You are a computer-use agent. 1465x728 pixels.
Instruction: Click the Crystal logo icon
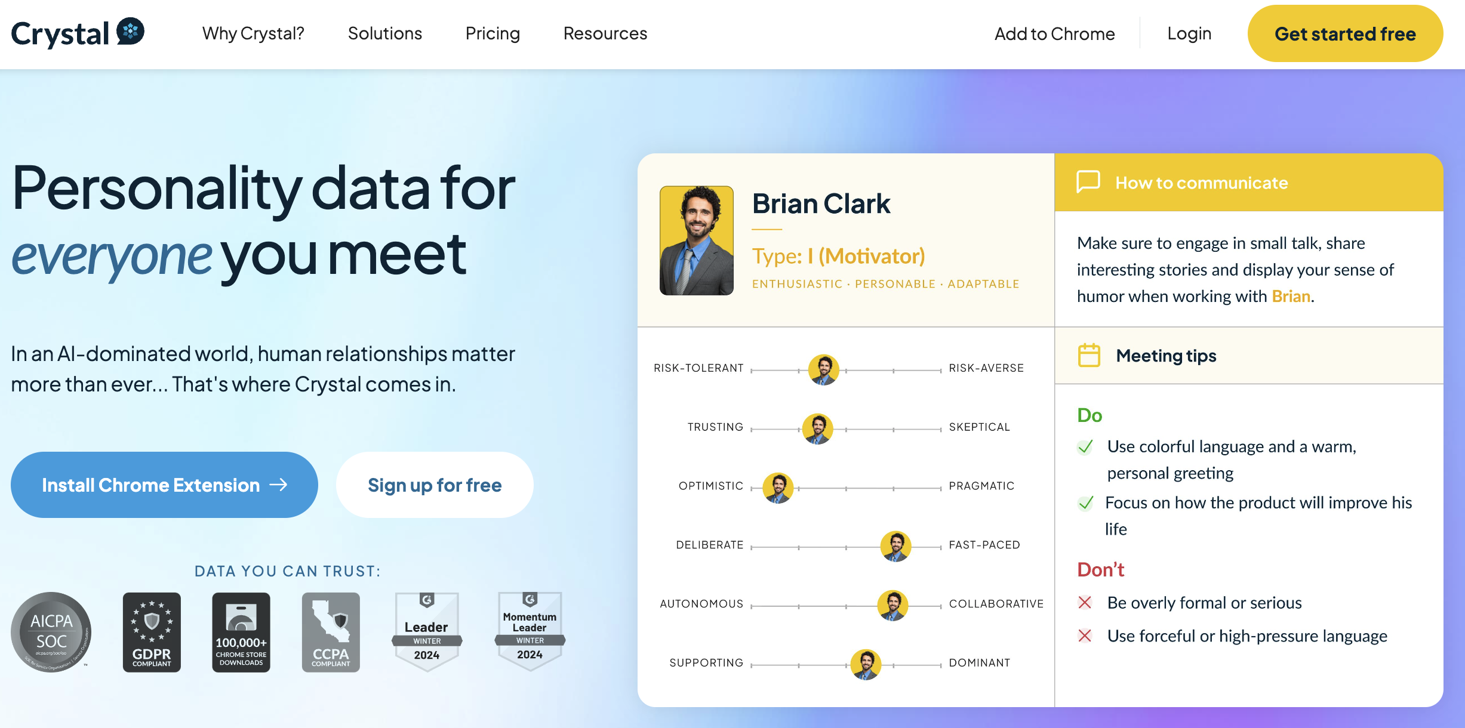pyautogui.click(x=130, y=32)
